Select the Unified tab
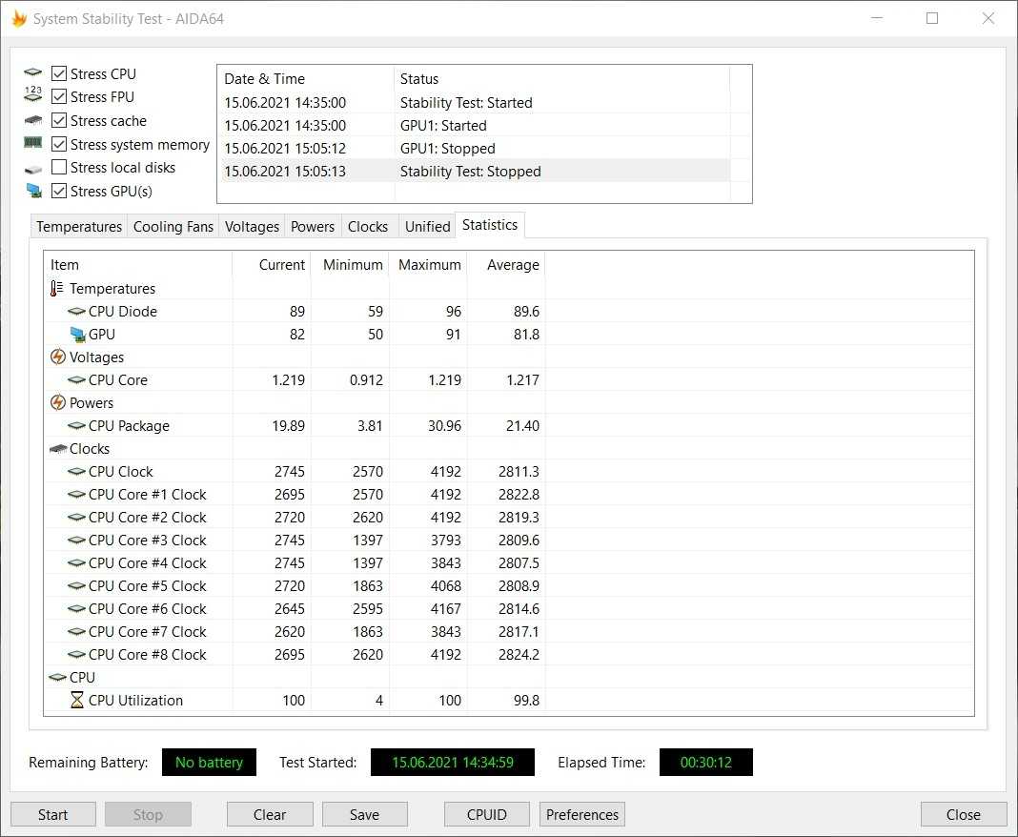This screenshot has height=837, width=1018. point(427,227)
